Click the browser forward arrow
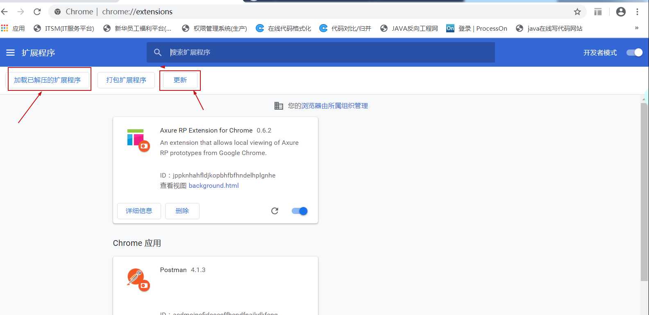 (x=20, y=12)
